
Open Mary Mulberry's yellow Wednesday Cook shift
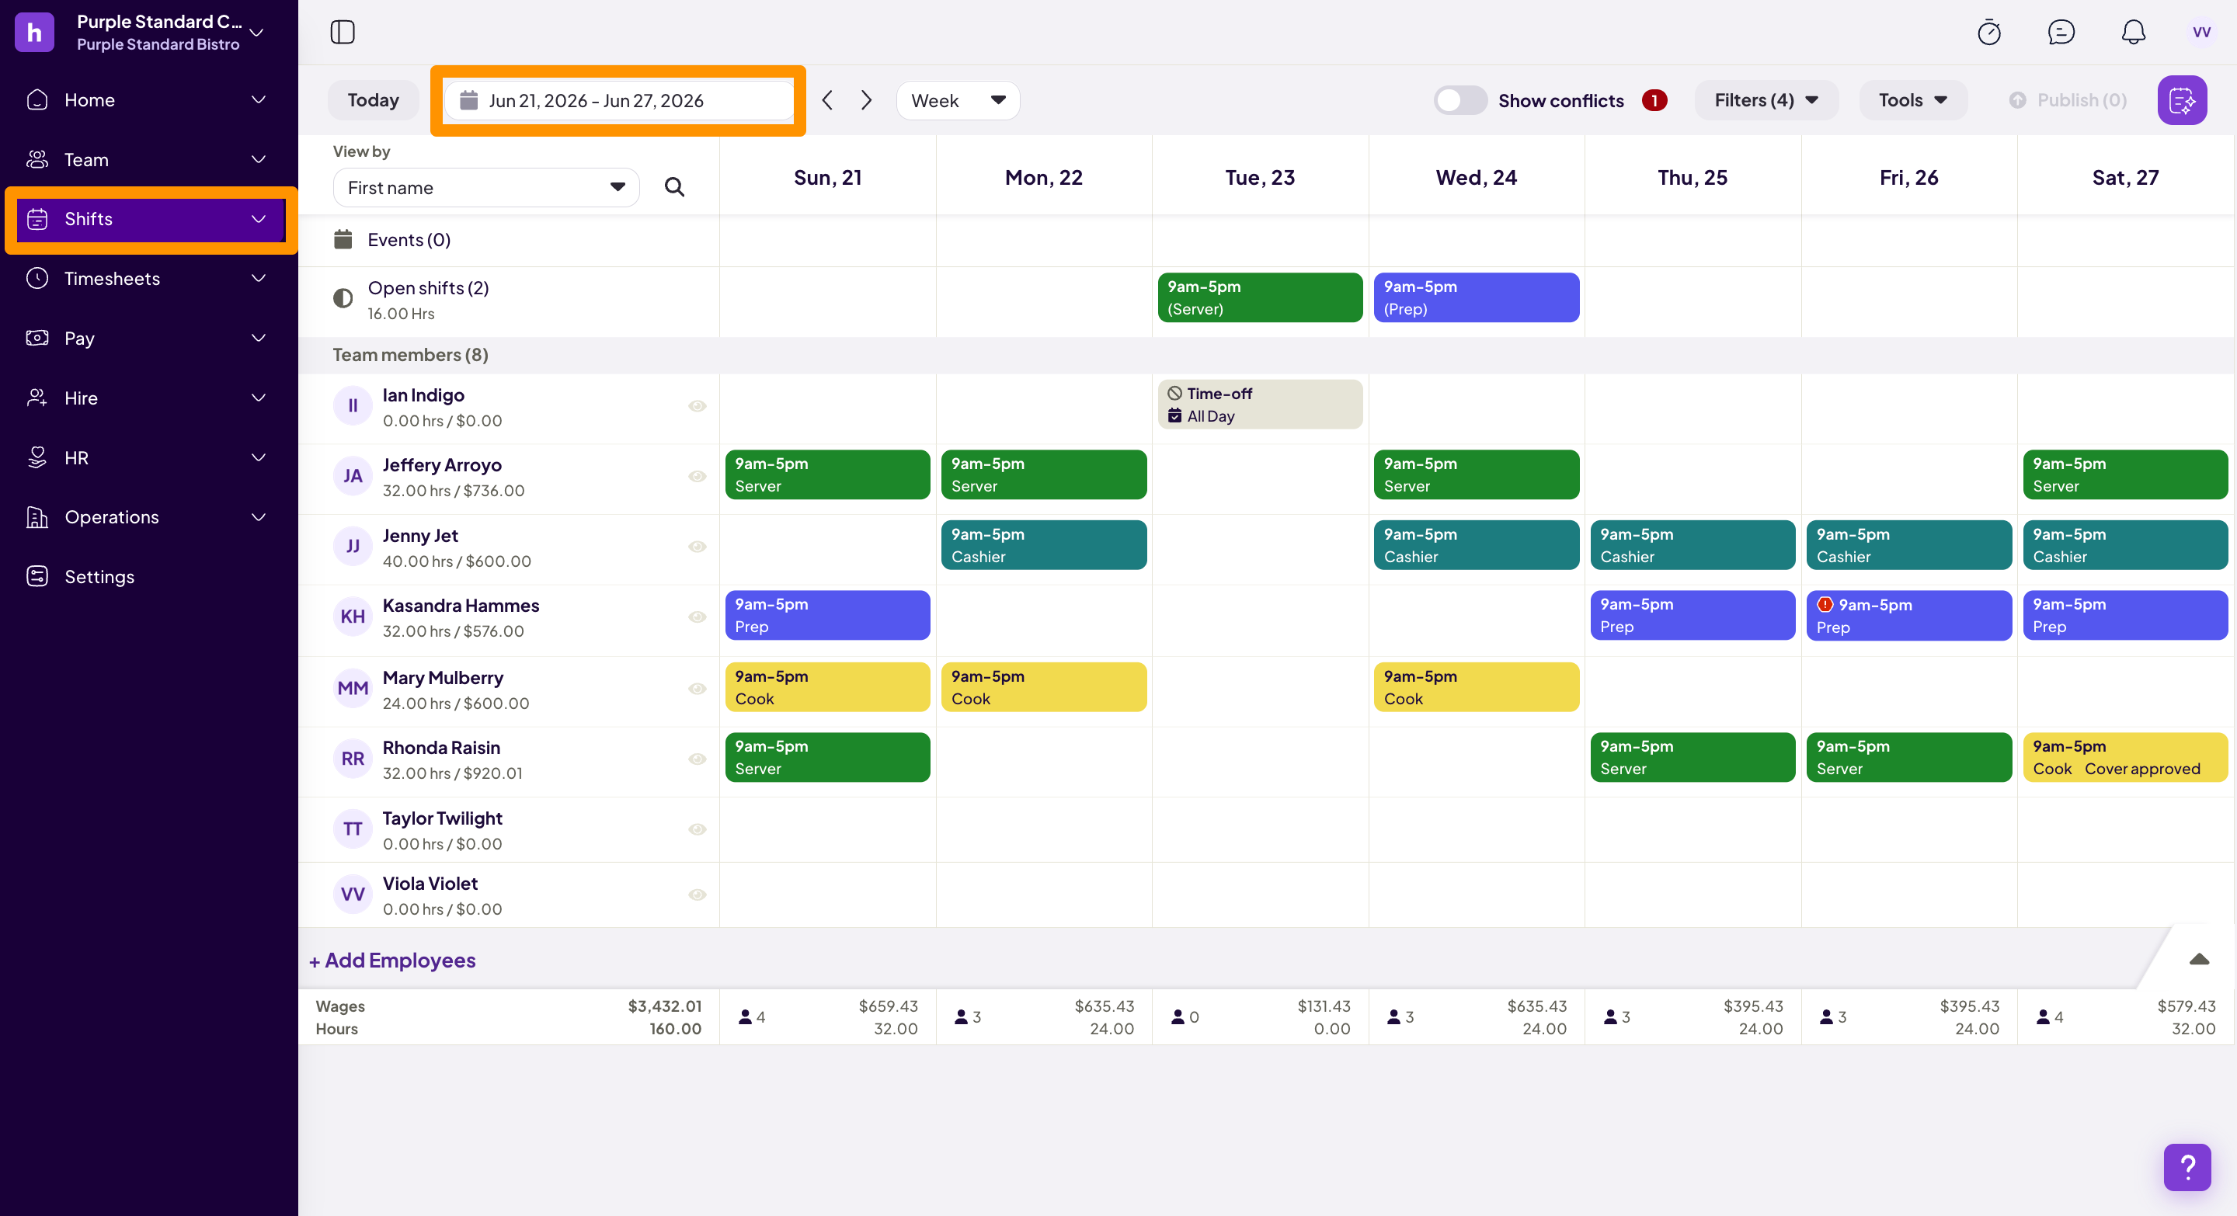1476,687
